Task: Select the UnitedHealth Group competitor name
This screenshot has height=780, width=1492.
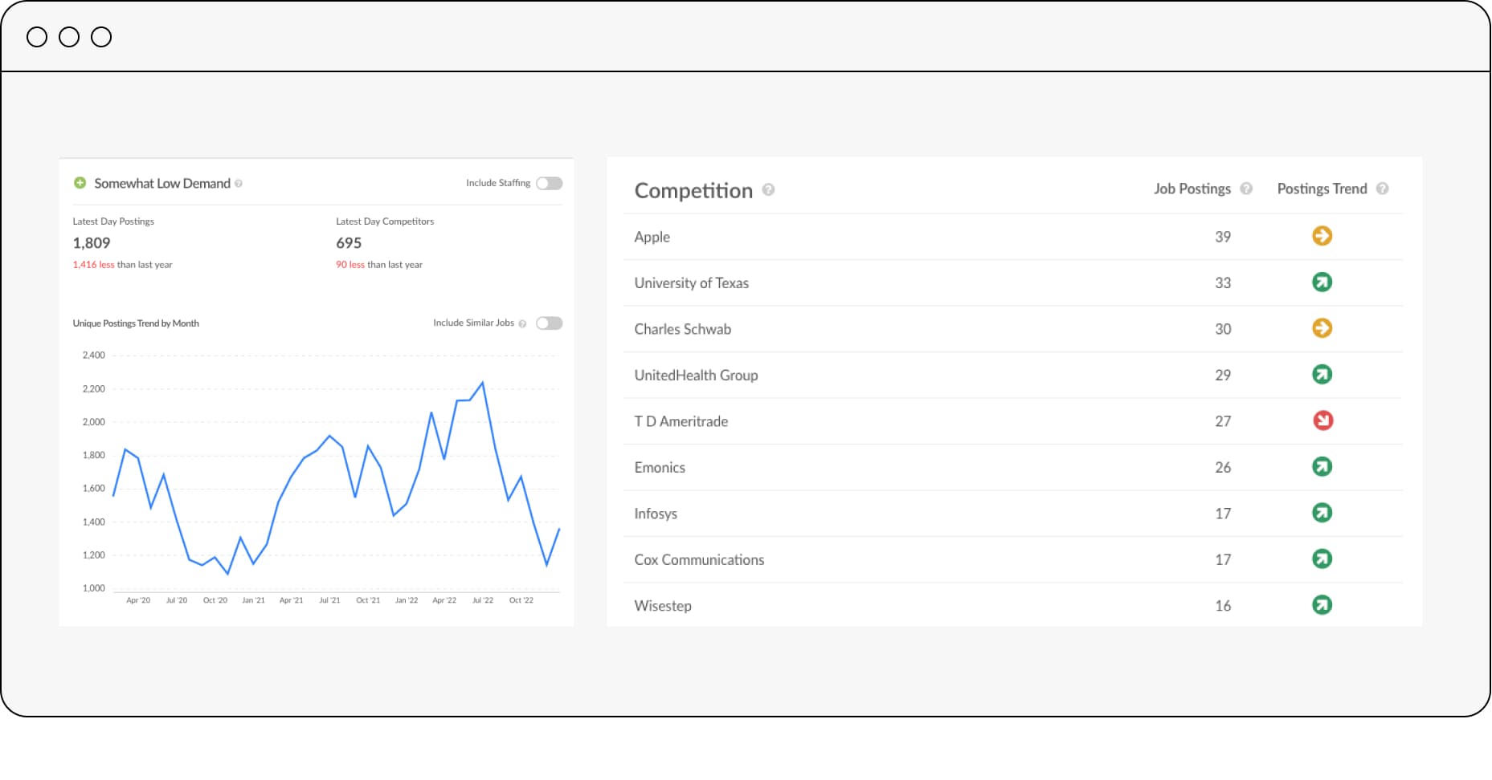Action: 696,376
